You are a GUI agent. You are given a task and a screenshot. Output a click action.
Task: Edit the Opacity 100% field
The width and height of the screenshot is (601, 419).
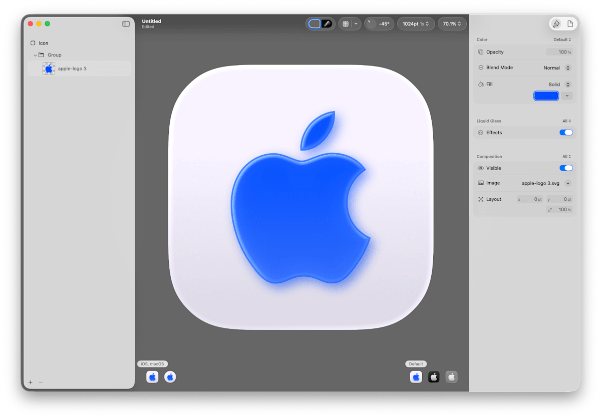[559, 52]
